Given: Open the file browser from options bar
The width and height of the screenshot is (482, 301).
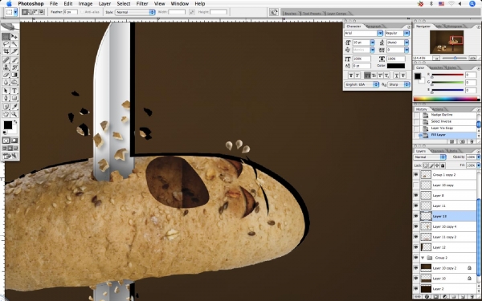Looking at the screenshot, I should coord(274,12).
